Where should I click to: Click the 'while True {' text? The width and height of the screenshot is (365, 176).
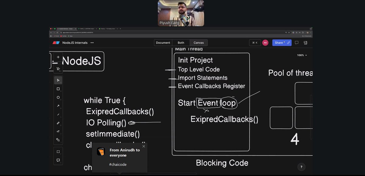[105, 100]
